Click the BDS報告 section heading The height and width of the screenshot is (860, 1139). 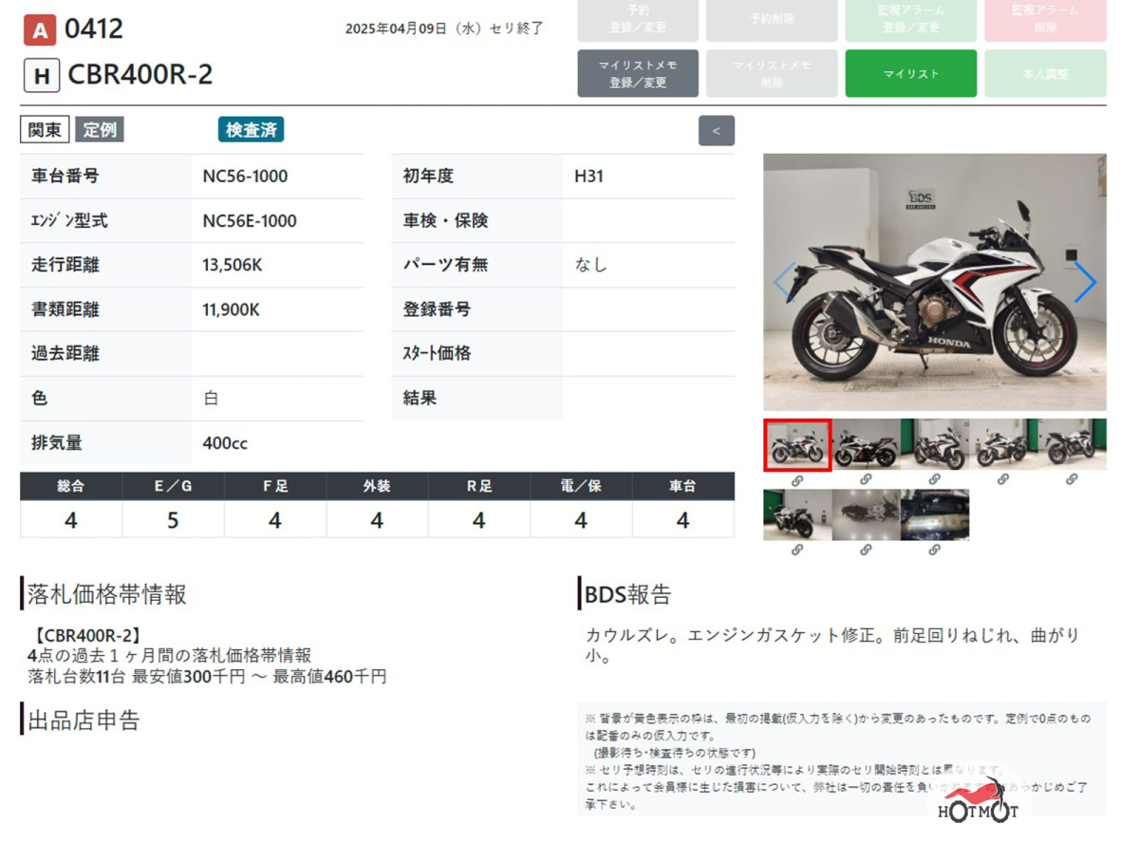[628, 594]
